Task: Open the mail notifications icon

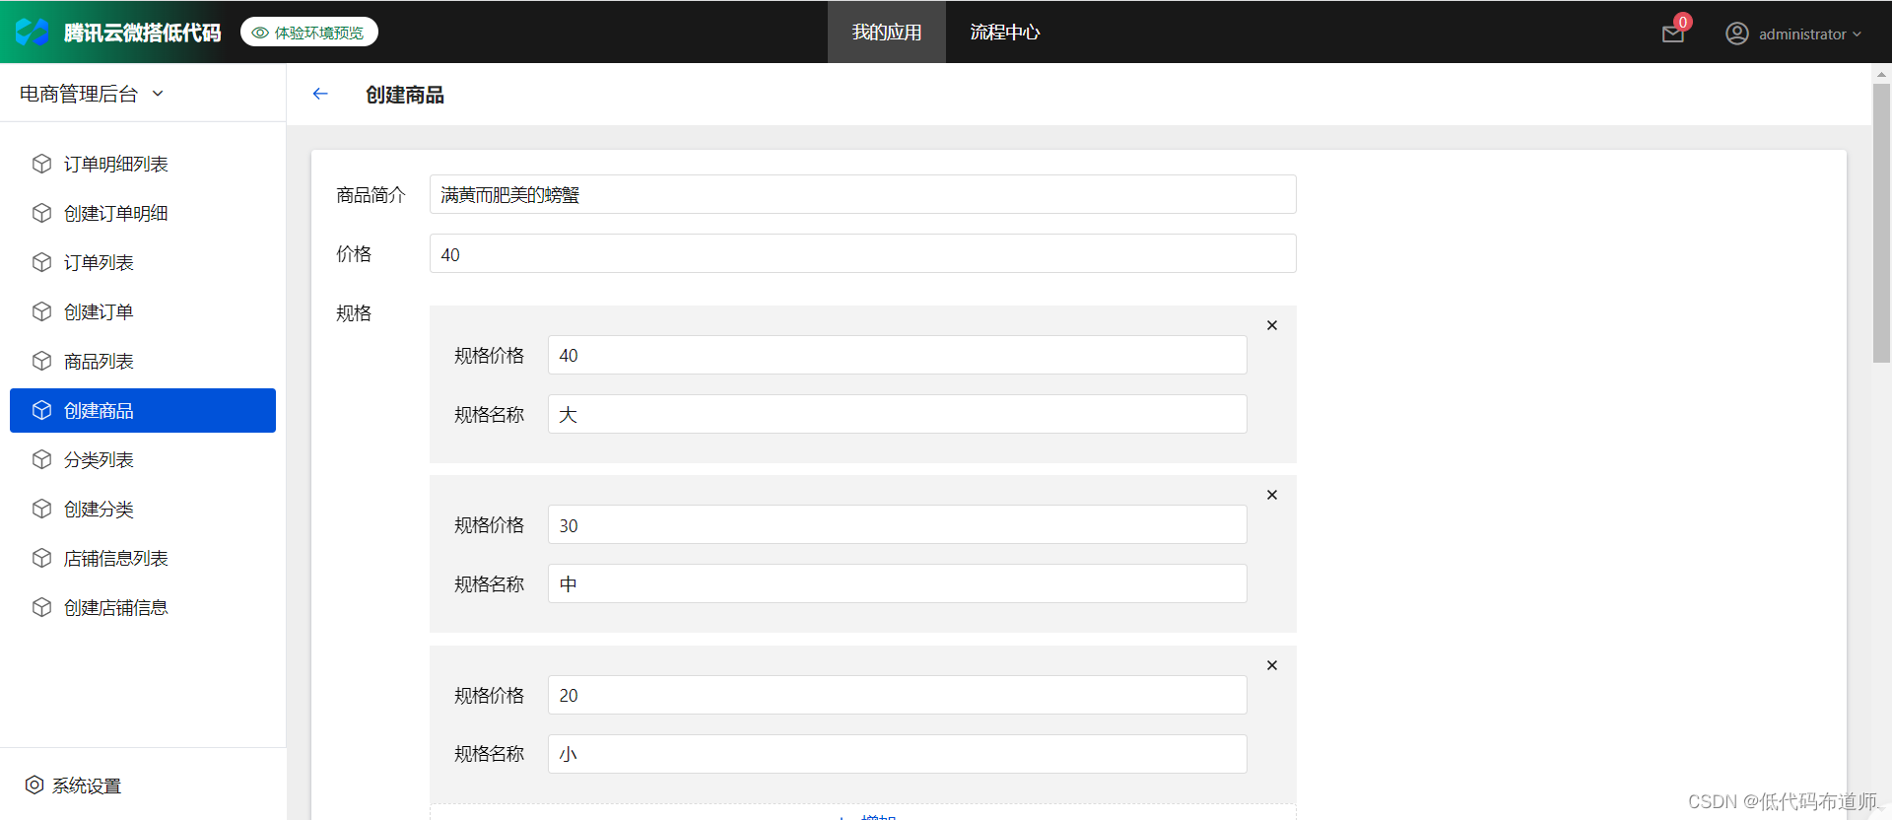Action: (x=1673, y=34)
